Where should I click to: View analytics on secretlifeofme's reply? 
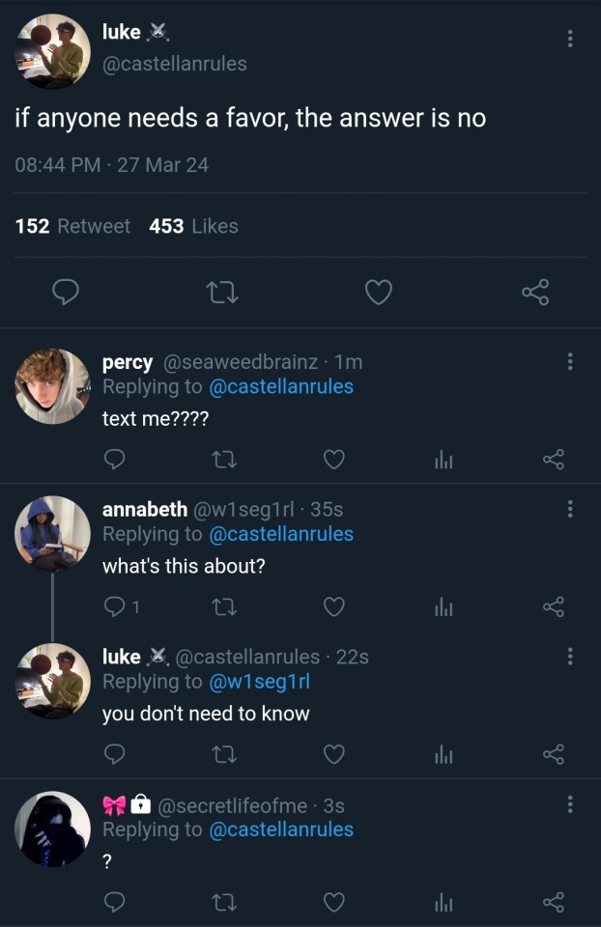[444, 903]
